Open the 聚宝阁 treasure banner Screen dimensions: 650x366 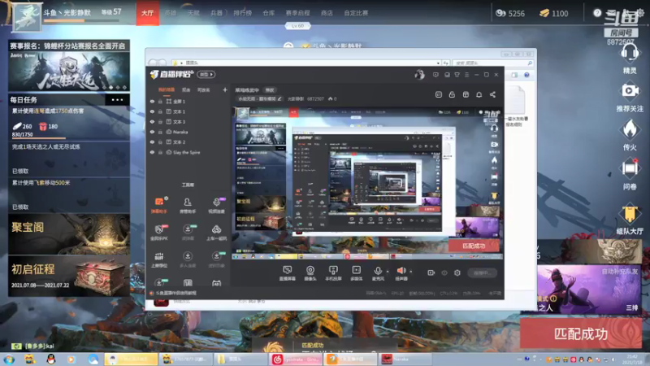pos(69,234)
